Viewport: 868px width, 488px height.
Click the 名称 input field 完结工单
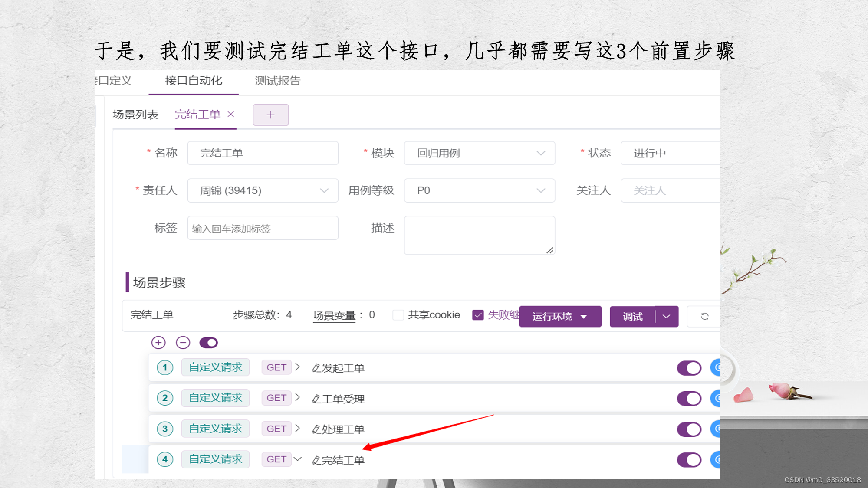[263, 153]
